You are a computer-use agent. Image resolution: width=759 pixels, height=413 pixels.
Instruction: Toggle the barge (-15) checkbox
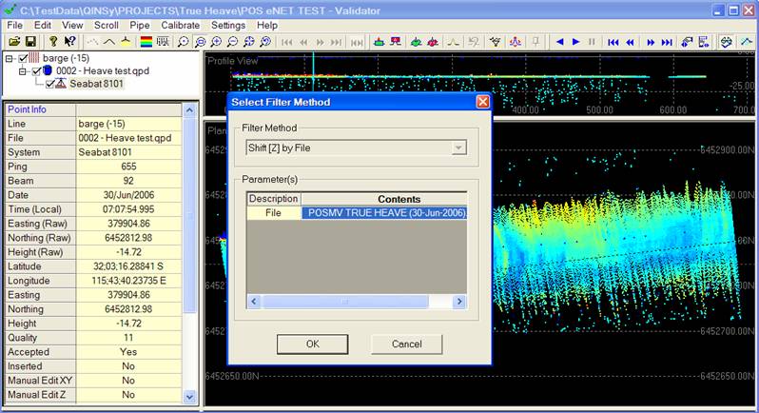(24, 59)
